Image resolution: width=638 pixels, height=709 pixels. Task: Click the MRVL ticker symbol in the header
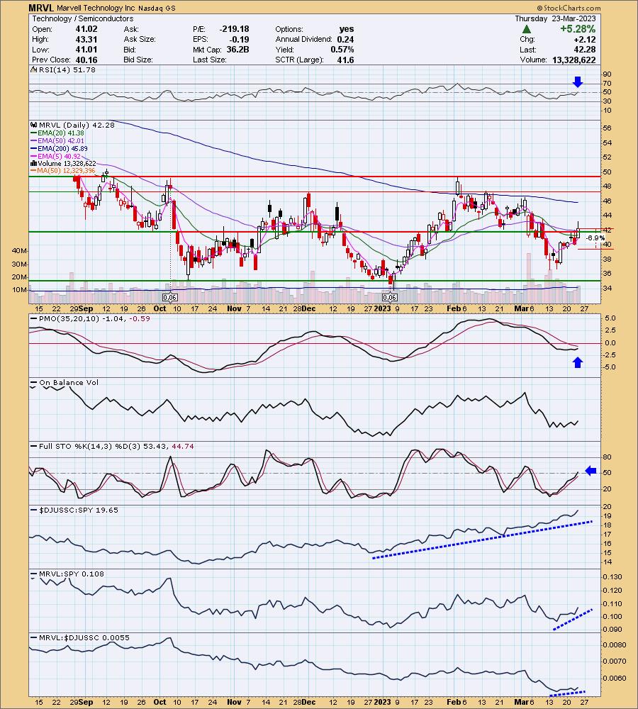(41, 8)
